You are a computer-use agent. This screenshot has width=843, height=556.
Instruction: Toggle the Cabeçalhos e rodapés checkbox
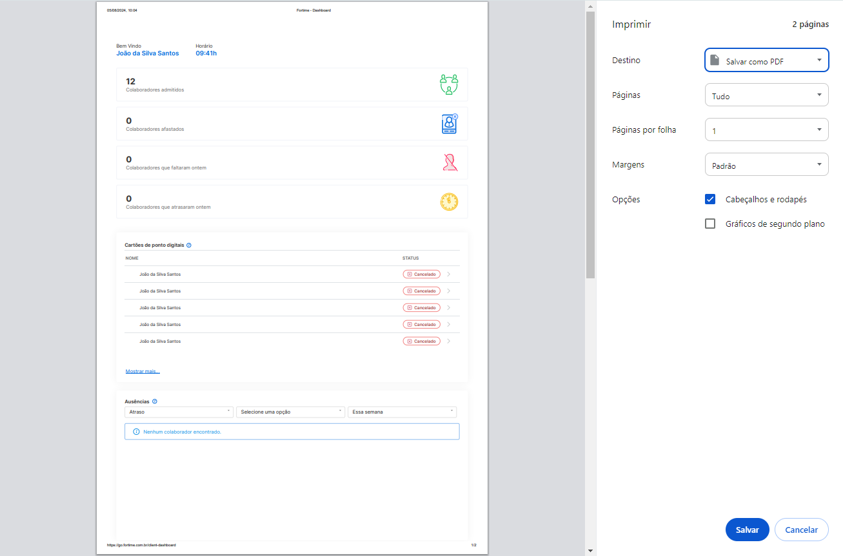[x=710, y=199]
